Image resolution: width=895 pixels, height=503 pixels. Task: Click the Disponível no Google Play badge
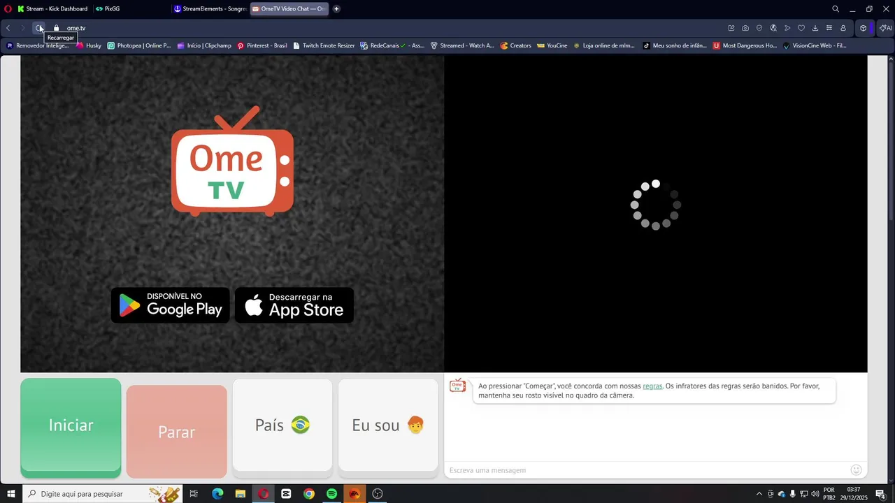171,305
